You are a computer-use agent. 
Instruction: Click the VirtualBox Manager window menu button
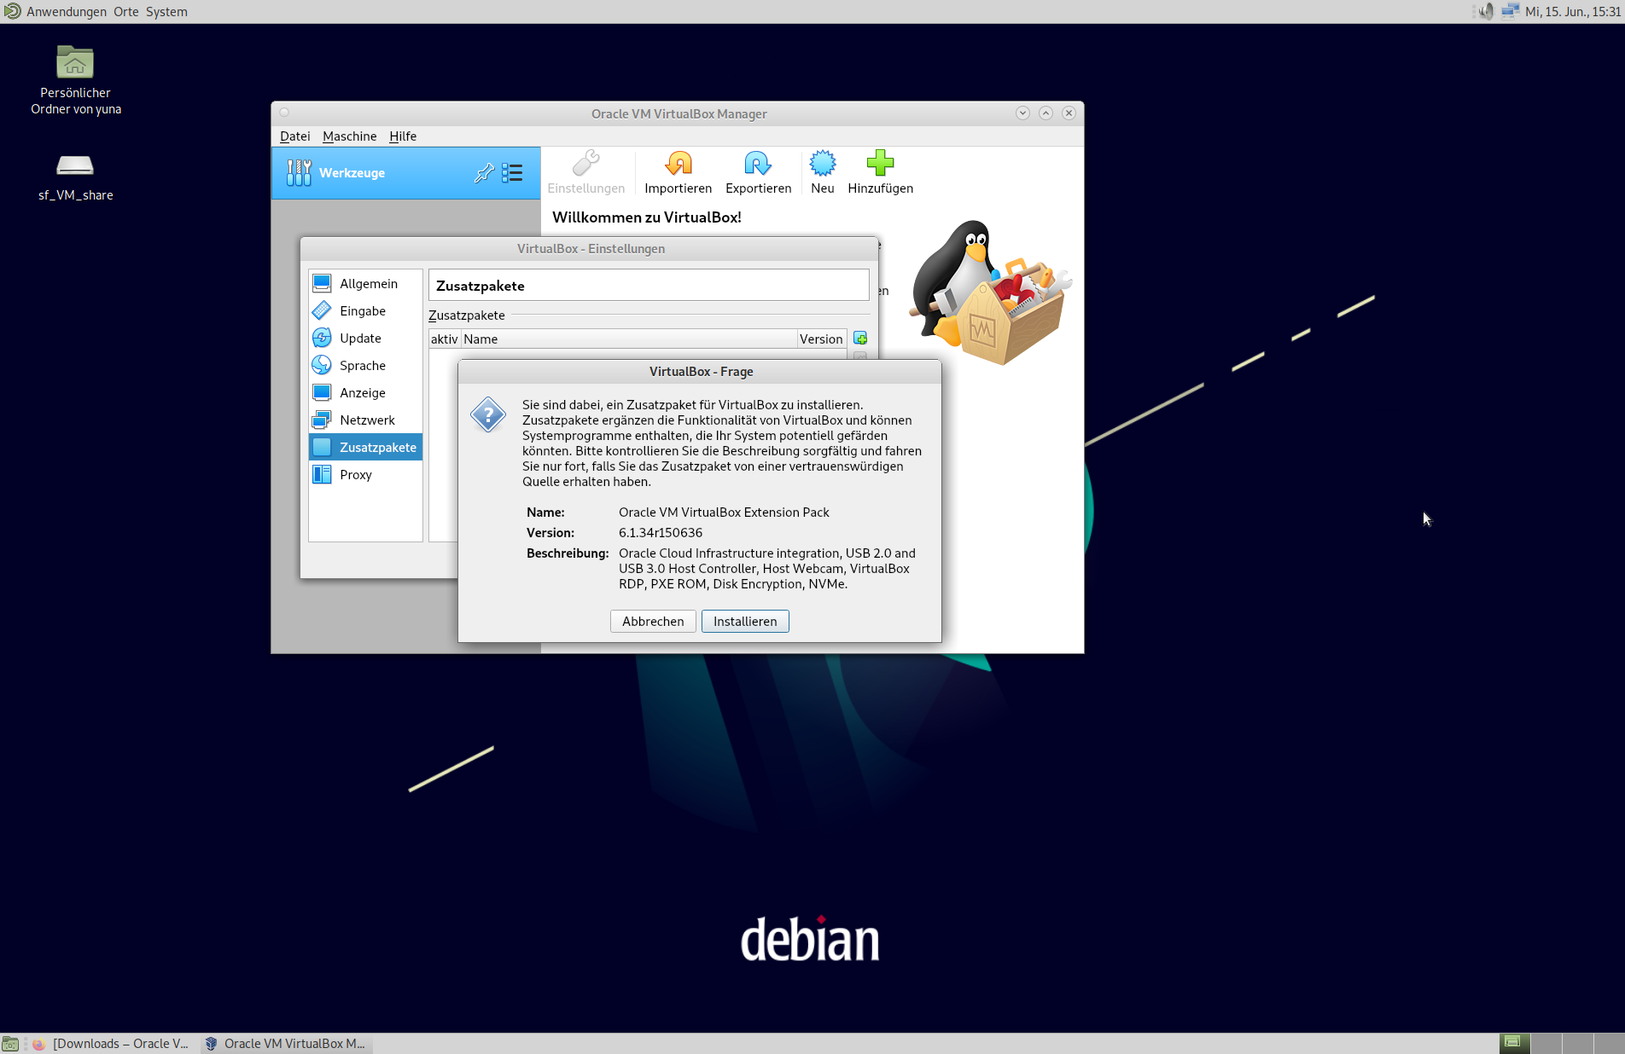click(284, 113)
